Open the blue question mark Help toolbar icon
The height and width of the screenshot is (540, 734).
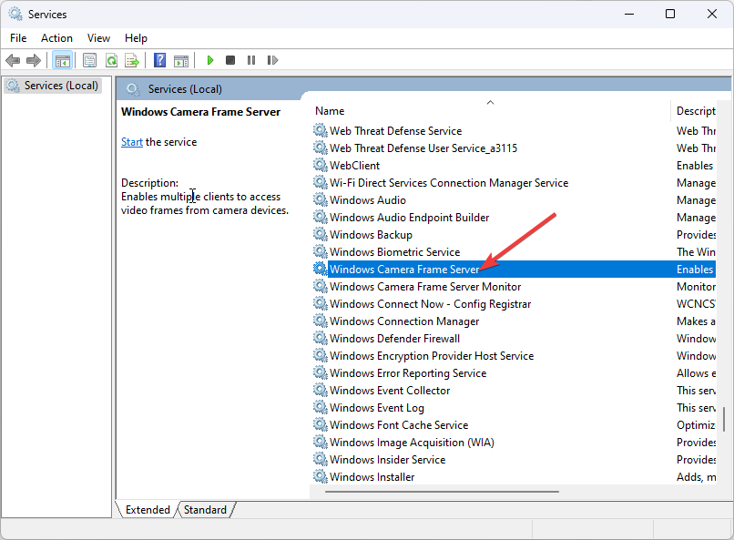159,60
